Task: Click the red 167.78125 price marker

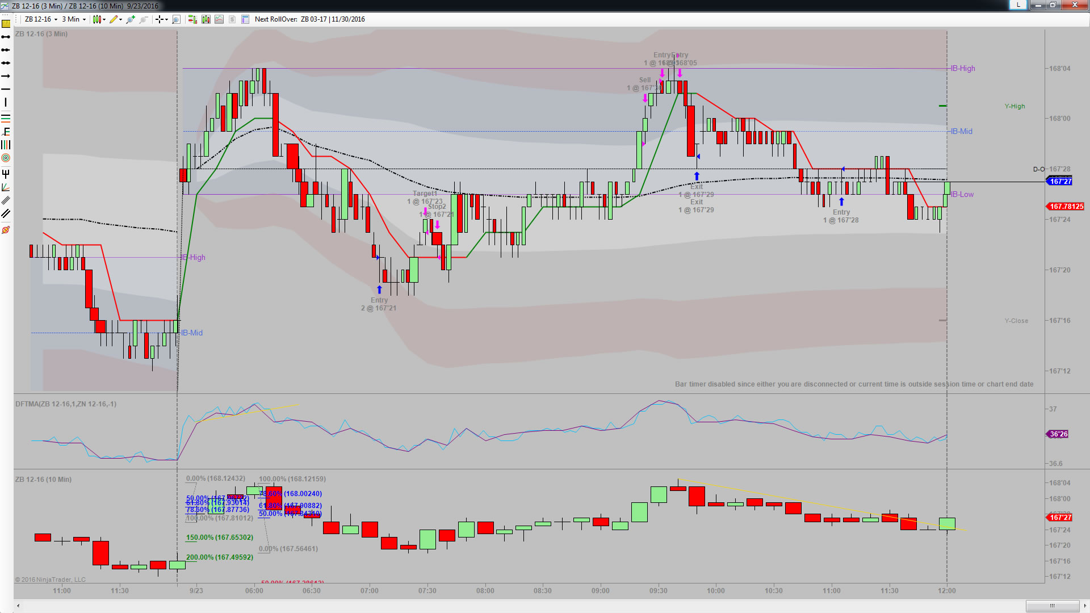Action: (1065, 207)
